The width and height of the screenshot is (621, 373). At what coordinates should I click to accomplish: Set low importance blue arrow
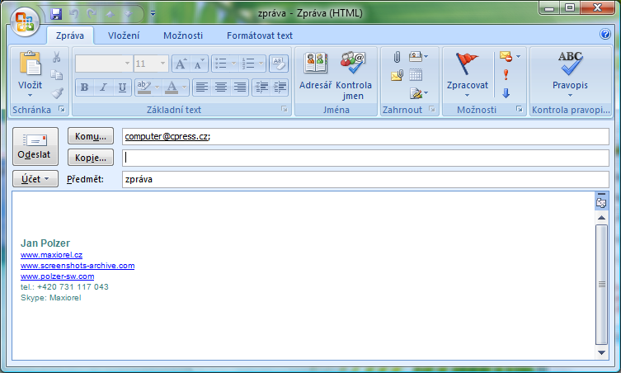tap(506, 93)
